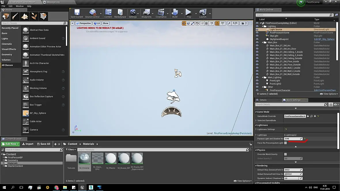Switch to the Details tab
This screenshot has width=340, height=191.
point(263,100)
